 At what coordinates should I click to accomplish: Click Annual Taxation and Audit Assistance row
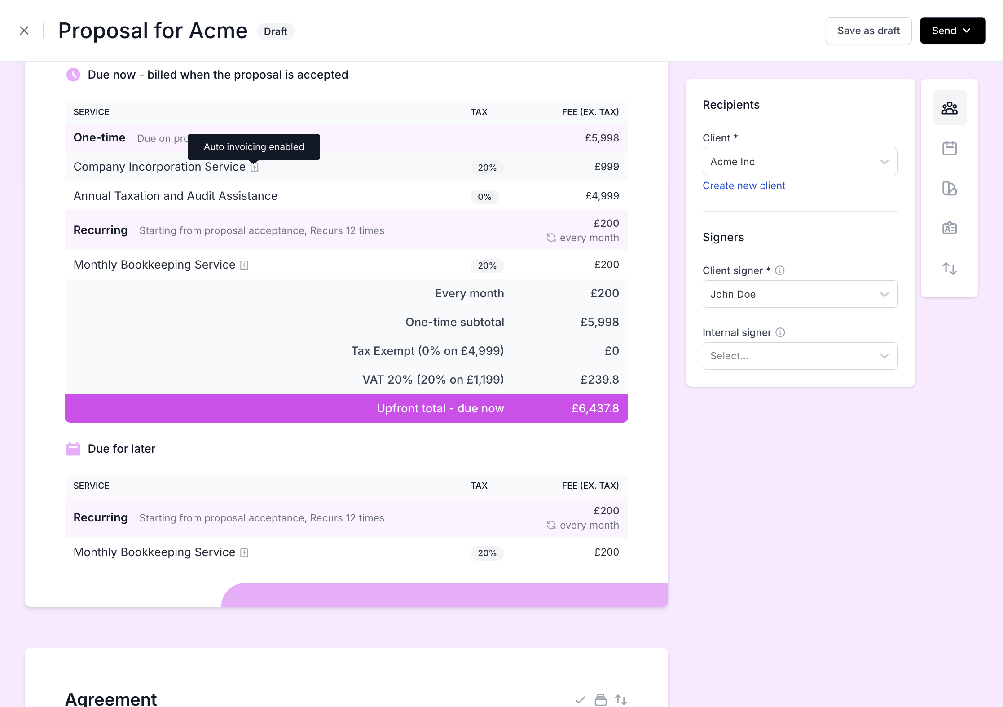point(346,196)
